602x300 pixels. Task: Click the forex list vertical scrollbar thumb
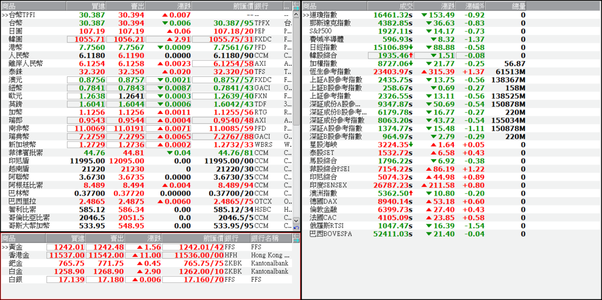(x=296, y=72)
